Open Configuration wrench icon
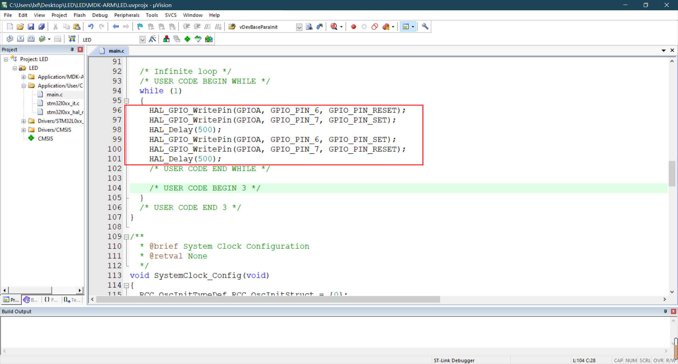 (x=425, y=27)
